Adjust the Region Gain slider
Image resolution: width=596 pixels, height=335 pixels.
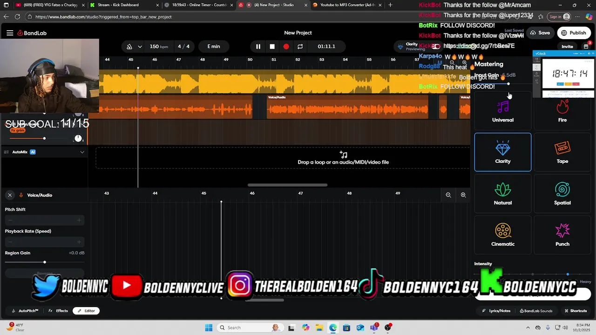pyautogui.click(x=45, y=262)
